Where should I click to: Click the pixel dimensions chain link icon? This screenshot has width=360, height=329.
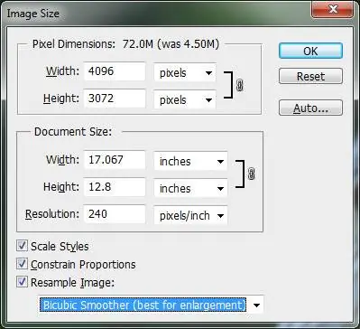coord(239,85)
